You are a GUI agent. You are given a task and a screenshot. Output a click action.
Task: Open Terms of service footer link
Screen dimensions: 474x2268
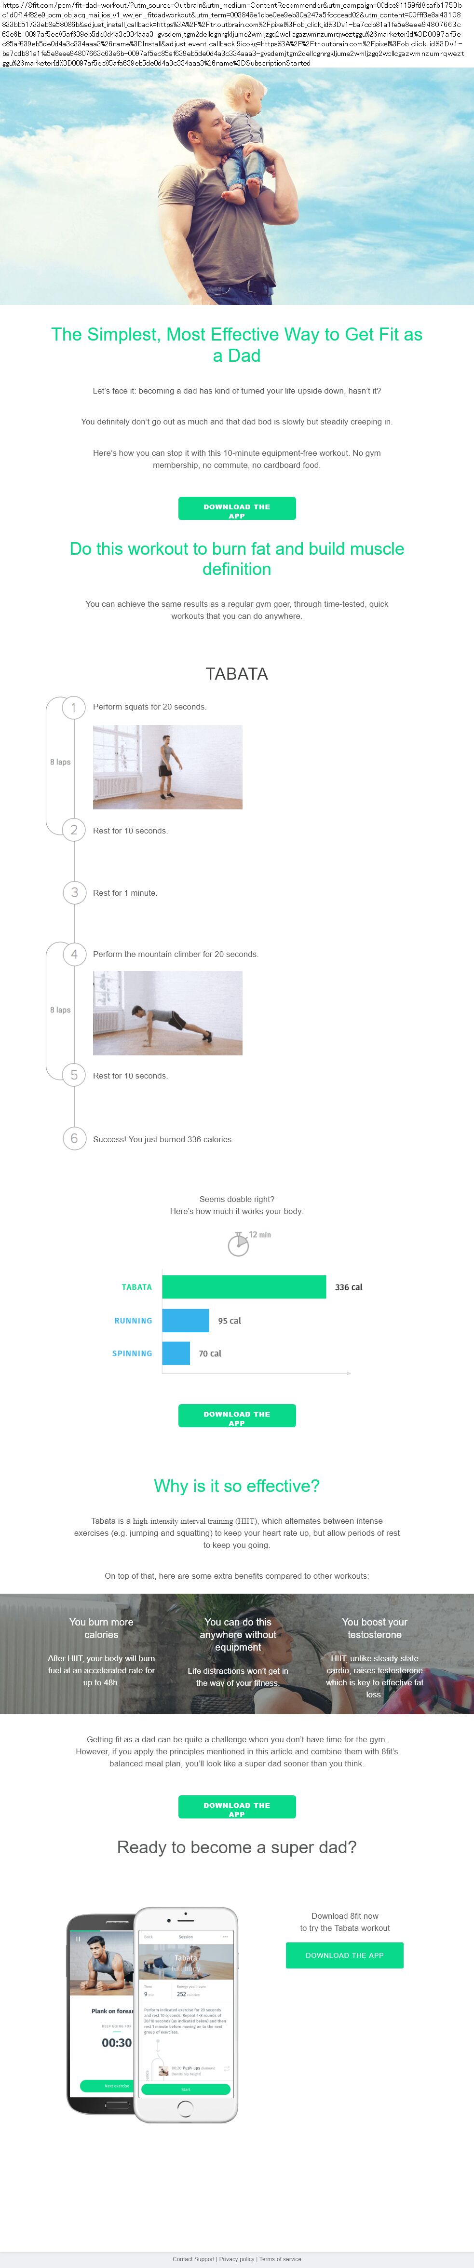[280, 2258]
